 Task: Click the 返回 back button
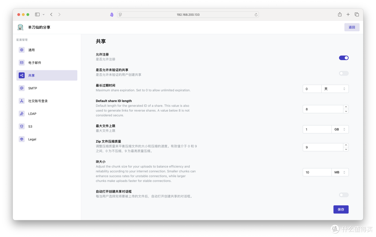click(352, 27)
